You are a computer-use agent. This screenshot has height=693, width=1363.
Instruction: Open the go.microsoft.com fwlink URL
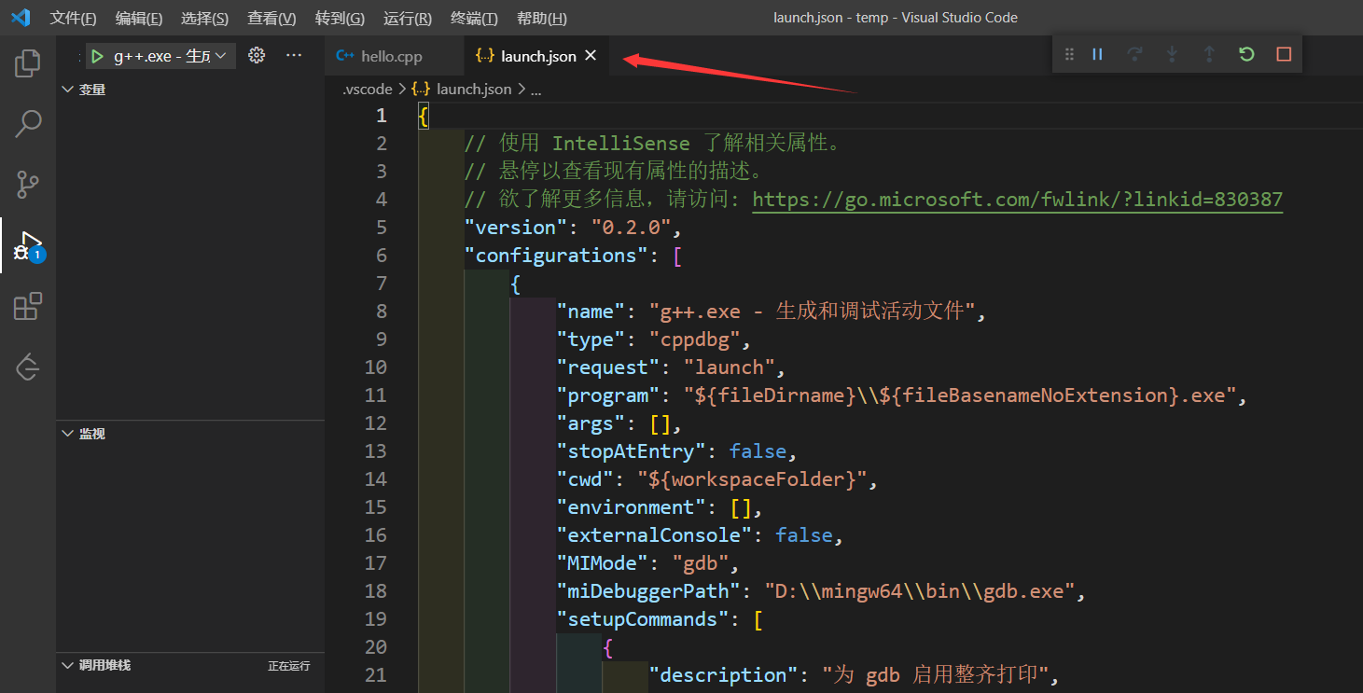(1017, 200)
